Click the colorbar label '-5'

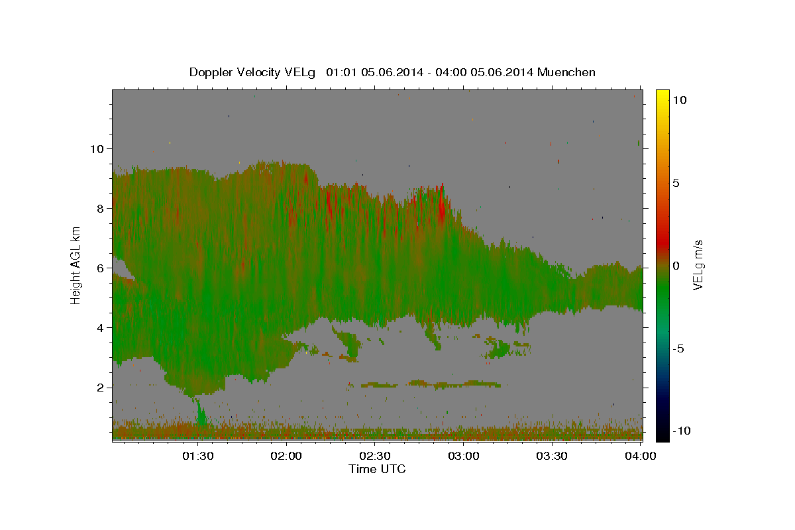[678, 348]
